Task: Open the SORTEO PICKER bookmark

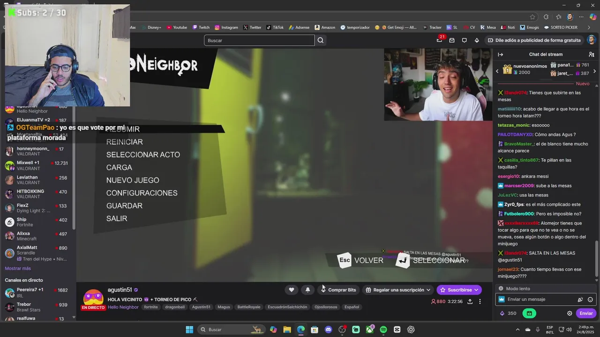Action: tap(561, 28)
